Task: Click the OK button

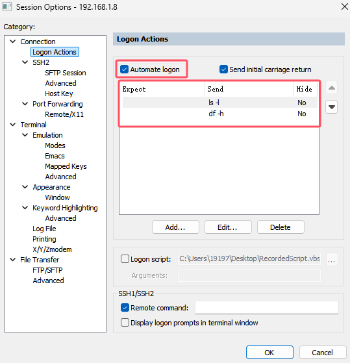Action: pos(269,353)
